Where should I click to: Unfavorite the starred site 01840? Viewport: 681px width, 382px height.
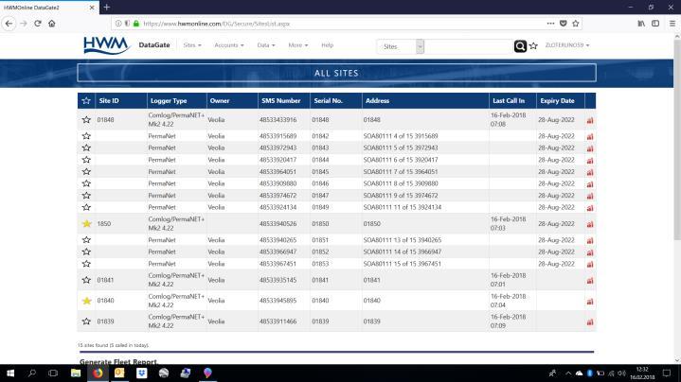(x=86, y=301)
